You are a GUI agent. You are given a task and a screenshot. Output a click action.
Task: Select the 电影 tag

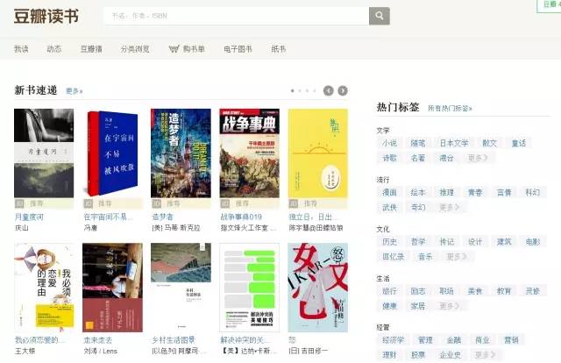pyautogui.click(x=533, y=242)
